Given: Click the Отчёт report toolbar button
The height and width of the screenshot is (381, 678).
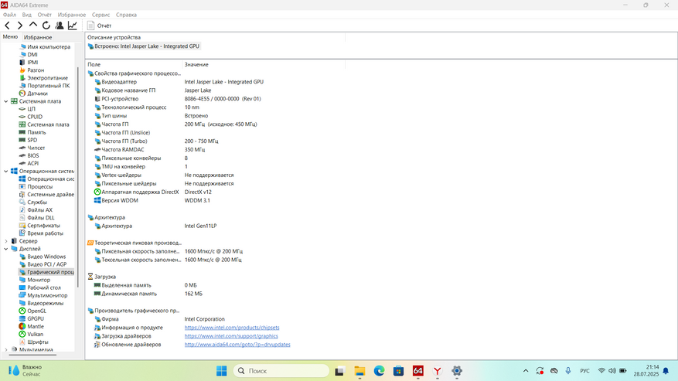Looking at the screenshot, I should pyautogui.click(x=99, y=26).
